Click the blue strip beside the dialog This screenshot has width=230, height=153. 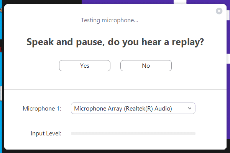(x=1, y=23)
